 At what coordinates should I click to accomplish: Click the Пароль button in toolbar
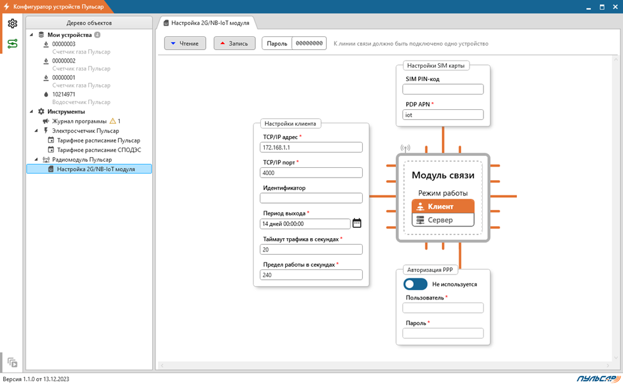(x=277, y=43)
